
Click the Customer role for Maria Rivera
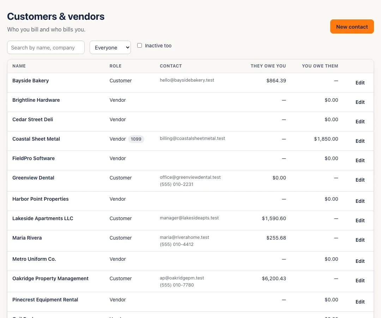point(121,238)
